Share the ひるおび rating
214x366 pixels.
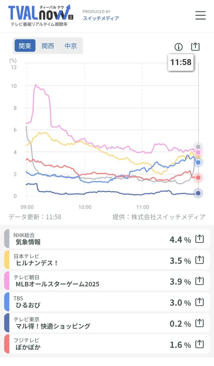coord(200,302)
